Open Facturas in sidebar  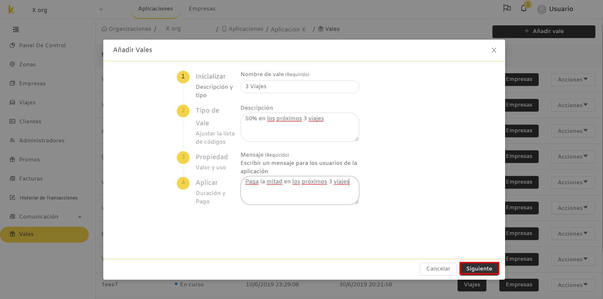coord(31,179)
